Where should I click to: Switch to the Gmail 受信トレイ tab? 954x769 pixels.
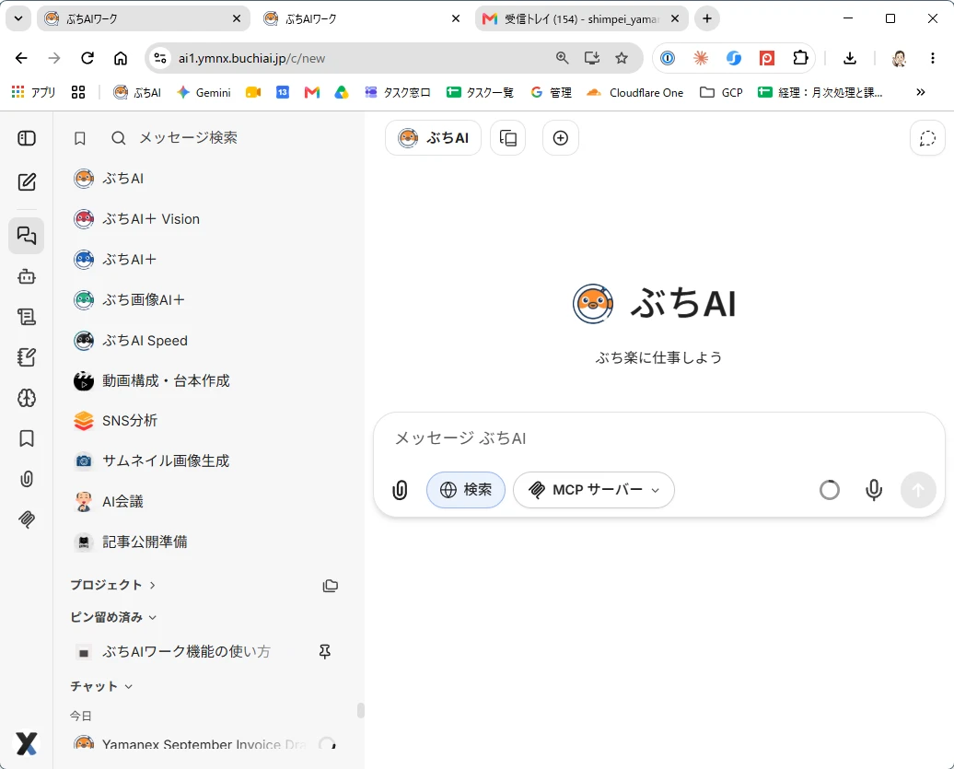pos(581,18)
